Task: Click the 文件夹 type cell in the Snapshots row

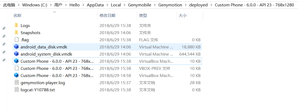Action: point(145,33)
